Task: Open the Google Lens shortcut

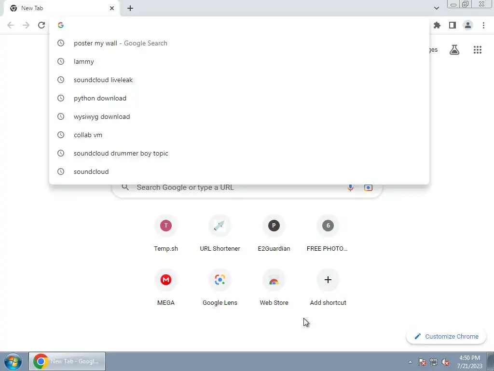Action: click(220, 288)
